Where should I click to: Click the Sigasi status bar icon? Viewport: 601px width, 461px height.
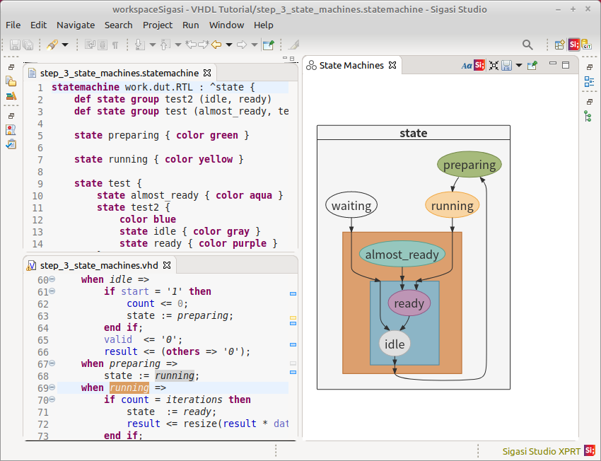click(590, 451)
